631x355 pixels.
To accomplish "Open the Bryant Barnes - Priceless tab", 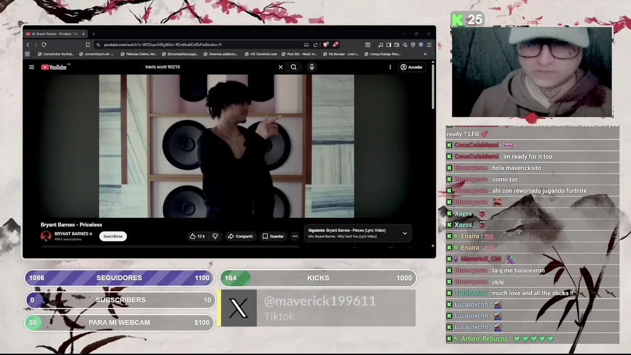I will pyautogui.click(x=54, y=34).
